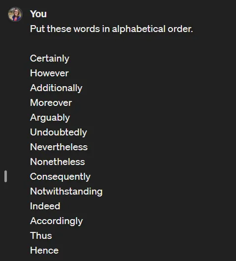Click the word "Nonetheless"

[x=58, y=162]
